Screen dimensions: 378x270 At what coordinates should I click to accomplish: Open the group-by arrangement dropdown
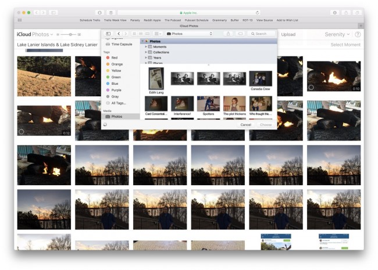158,34
